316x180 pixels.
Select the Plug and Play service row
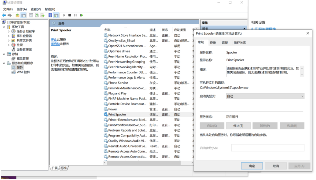117,93
